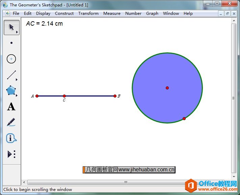The image size is (240, 195).
Task: Choose the Compass circle tool
Action: [11, 59]
